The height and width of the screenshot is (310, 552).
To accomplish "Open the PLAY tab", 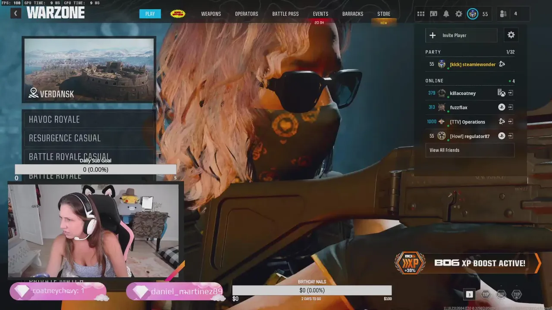I will coord(150,14).
